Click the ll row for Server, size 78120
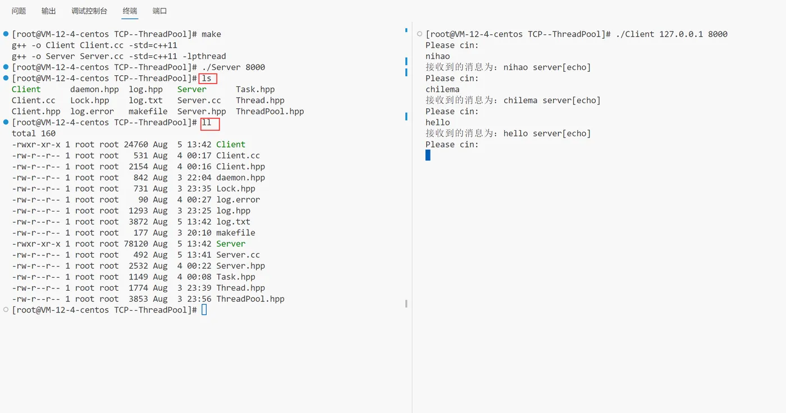The height and width of the screenshot is (413, 786). [x=129, y=244]
